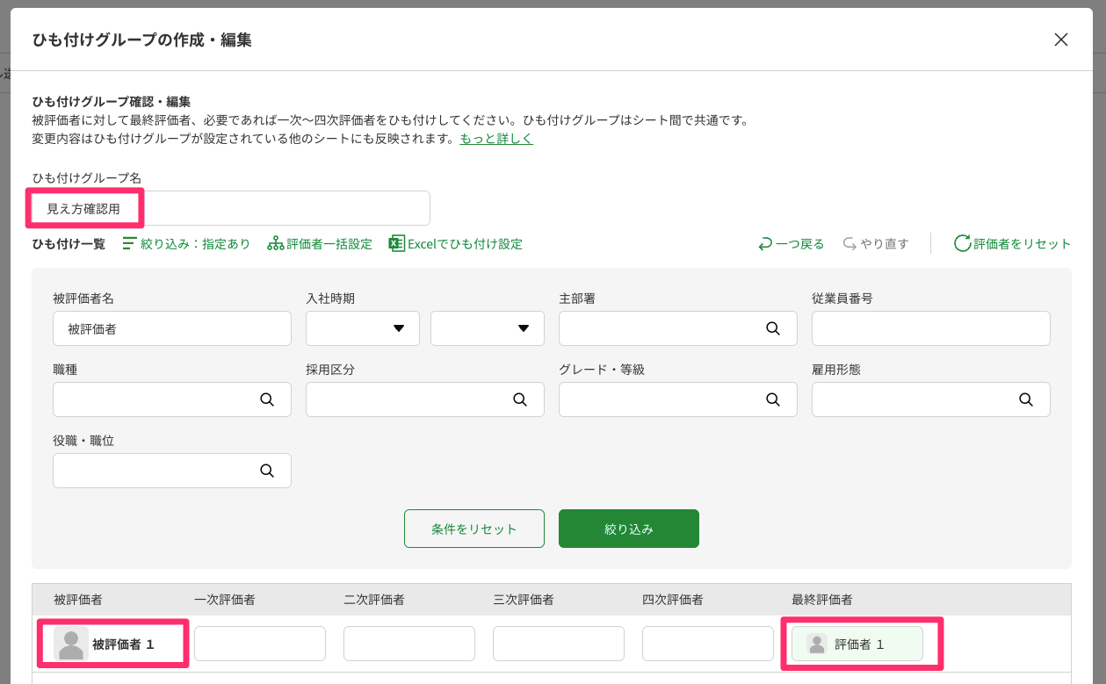
Task: Click the magnifier in グレード・等級 field
Action: tap(773, 400)
